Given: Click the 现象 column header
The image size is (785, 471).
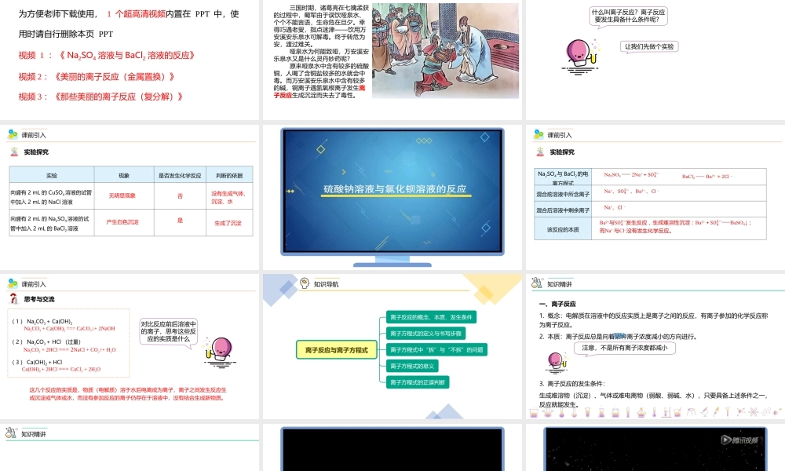Looking at the screenshot, I should coord(124,175).
